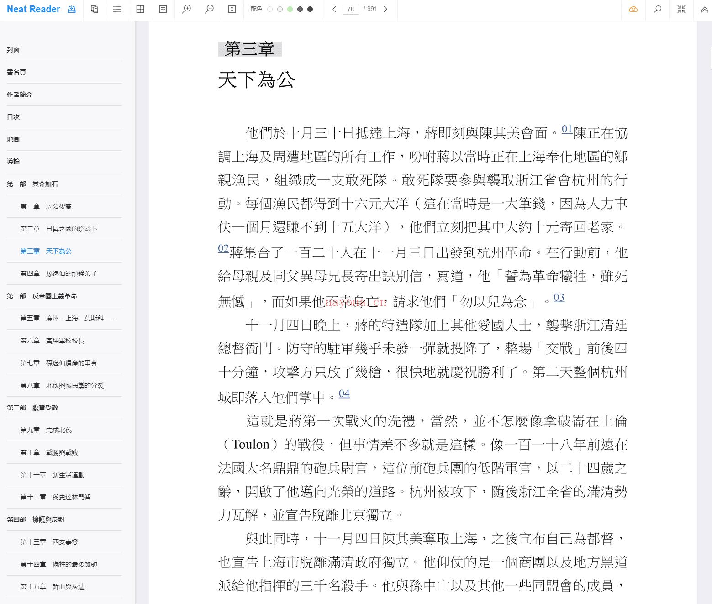Click the orange cloud sync icon
This screenshot has width=712, height=604.
coord(633,9)
